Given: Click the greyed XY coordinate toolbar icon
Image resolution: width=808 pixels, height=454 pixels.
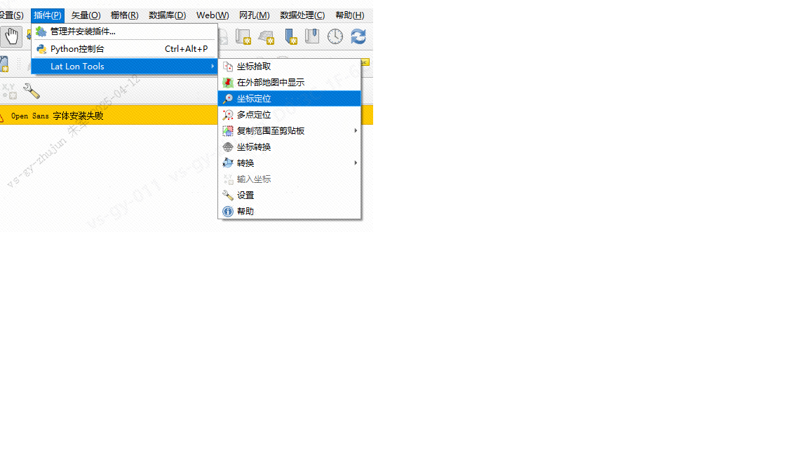Looking at the screenshot, I should tap(8, 91).
